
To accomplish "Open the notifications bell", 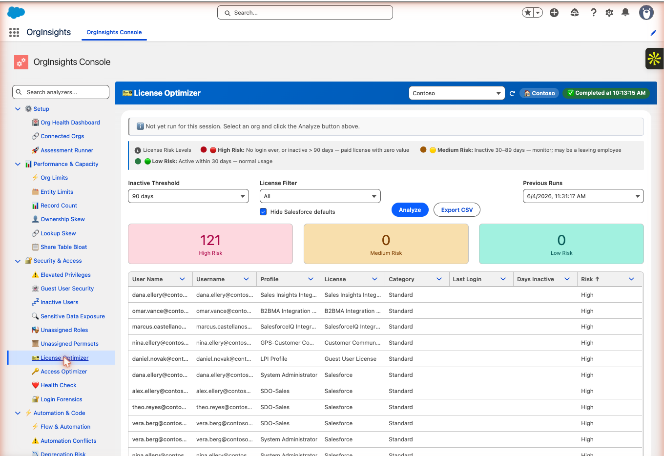I will (625, 13).
